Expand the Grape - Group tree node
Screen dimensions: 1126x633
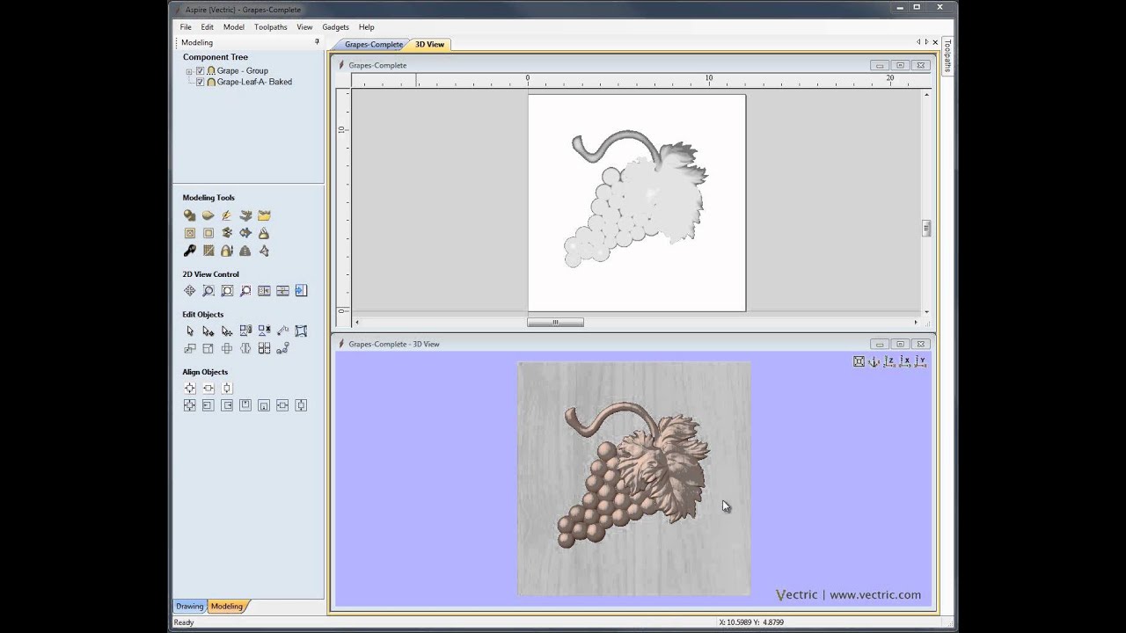pos(189,71)
